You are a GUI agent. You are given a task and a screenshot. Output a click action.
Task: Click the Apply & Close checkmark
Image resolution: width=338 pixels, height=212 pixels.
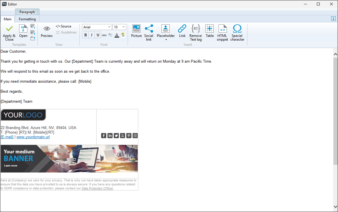[x=9, y=29]
